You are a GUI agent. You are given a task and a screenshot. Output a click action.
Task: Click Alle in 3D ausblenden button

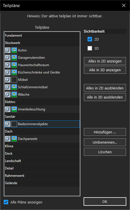[x=105, y=97]
